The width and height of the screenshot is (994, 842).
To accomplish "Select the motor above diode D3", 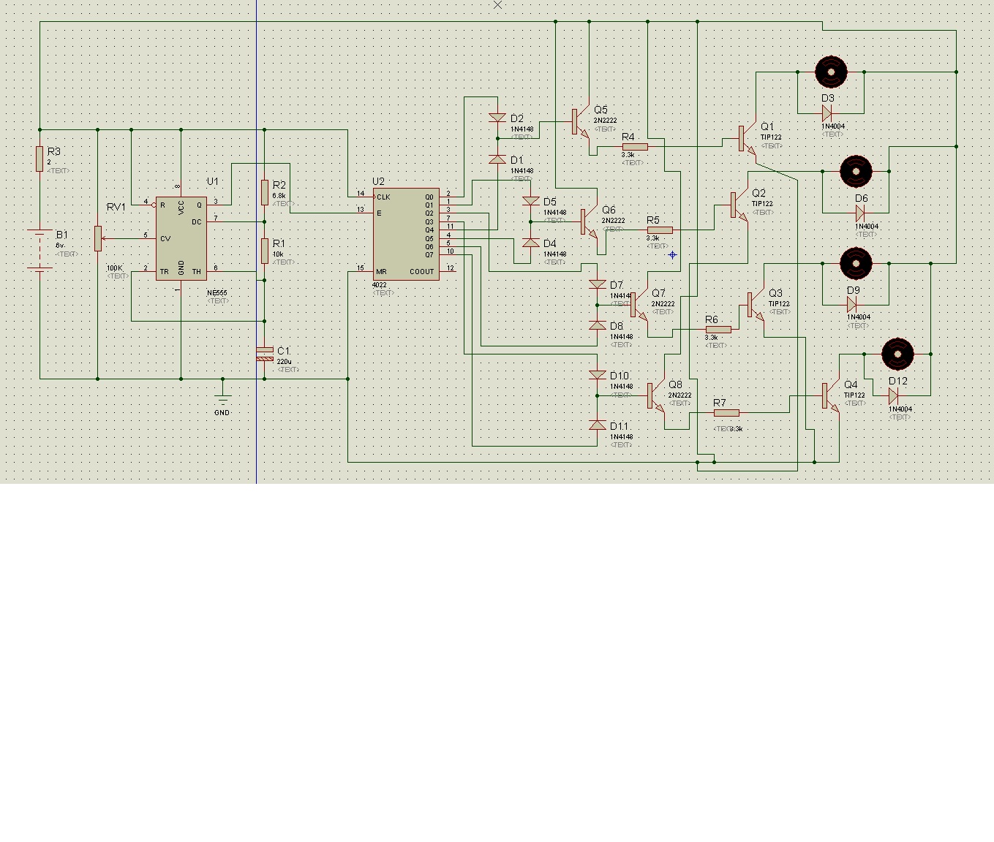I will (x=831, y=72).
